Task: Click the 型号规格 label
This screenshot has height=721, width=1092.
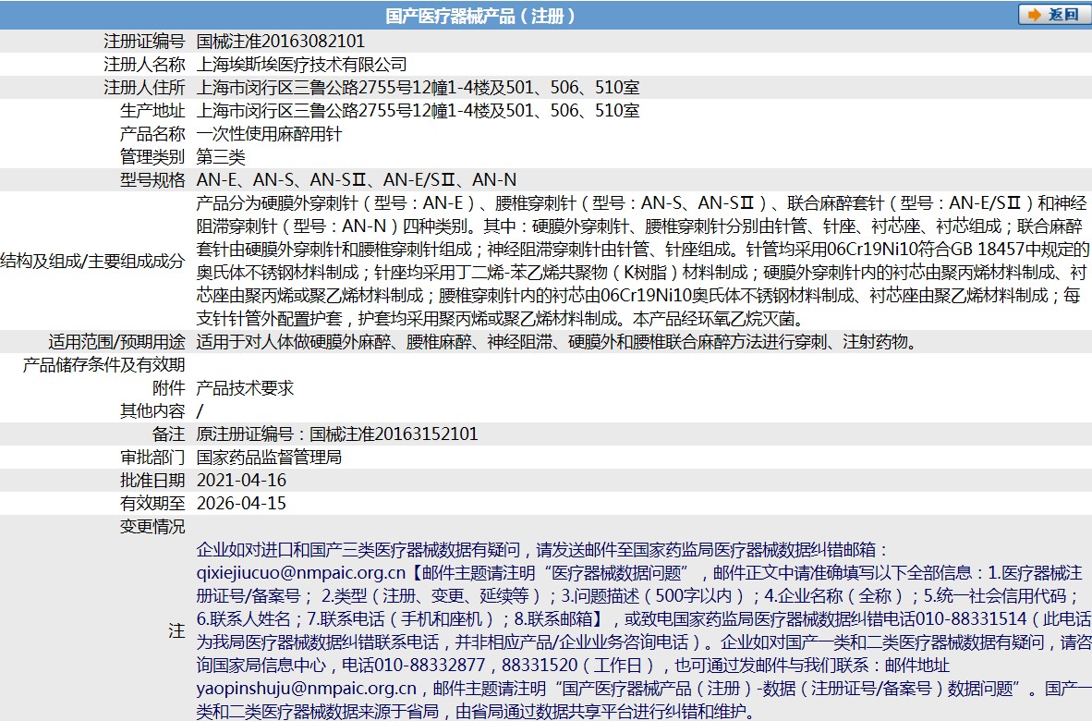Action: point(152,179)
